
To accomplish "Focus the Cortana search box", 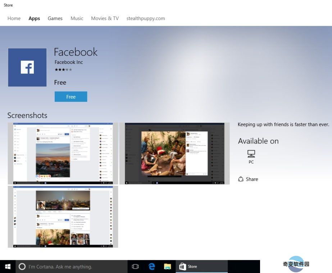I will tap(72, 267).
